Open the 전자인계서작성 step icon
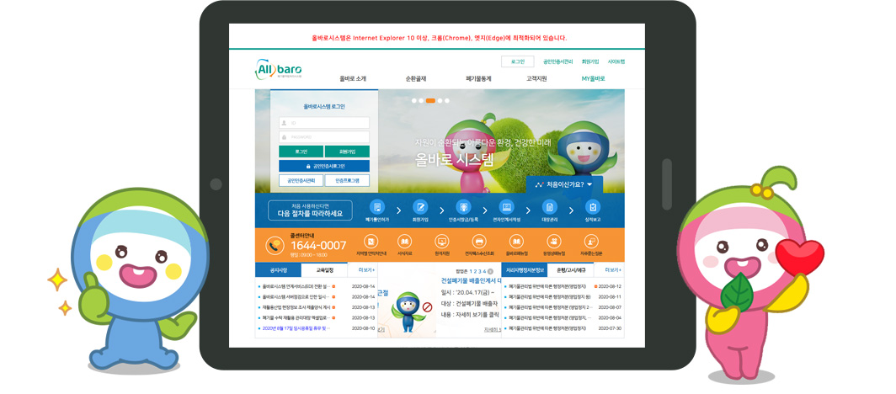The width and height of the screenshot is (896, 394). click(x=506, y=207)
